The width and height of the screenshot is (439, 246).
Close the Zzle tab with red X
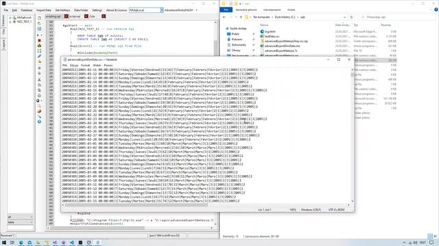click(104, 16)
